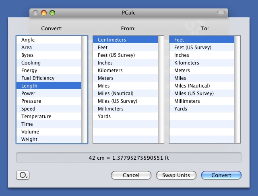Click the Convert button
258x196 pixels.
pos(221,175)
